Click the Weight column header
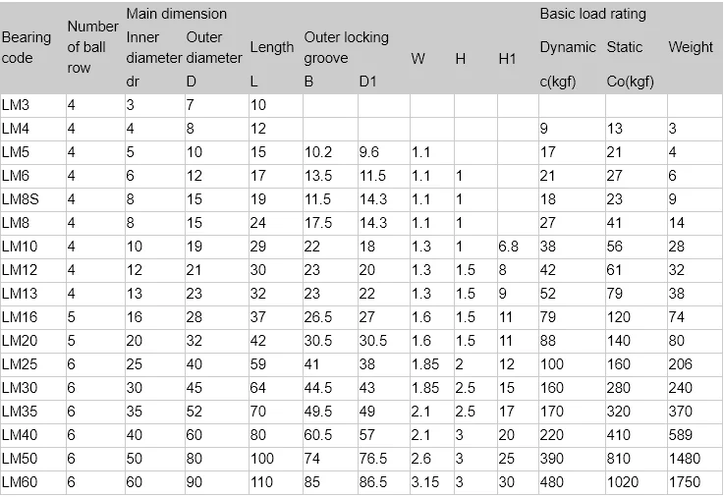 [x=691, y=47]
